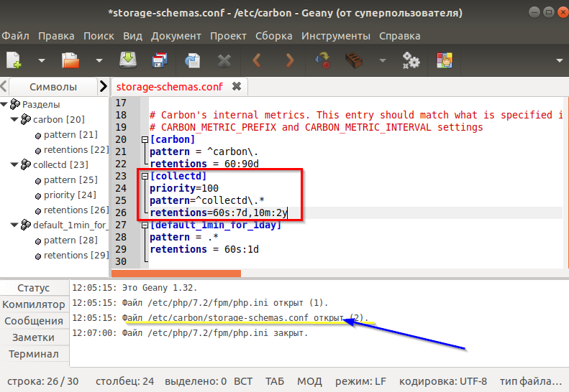Create a new file with toolbar icon
Viewport: 569px width, 392px height.
(x=14, y=60)
